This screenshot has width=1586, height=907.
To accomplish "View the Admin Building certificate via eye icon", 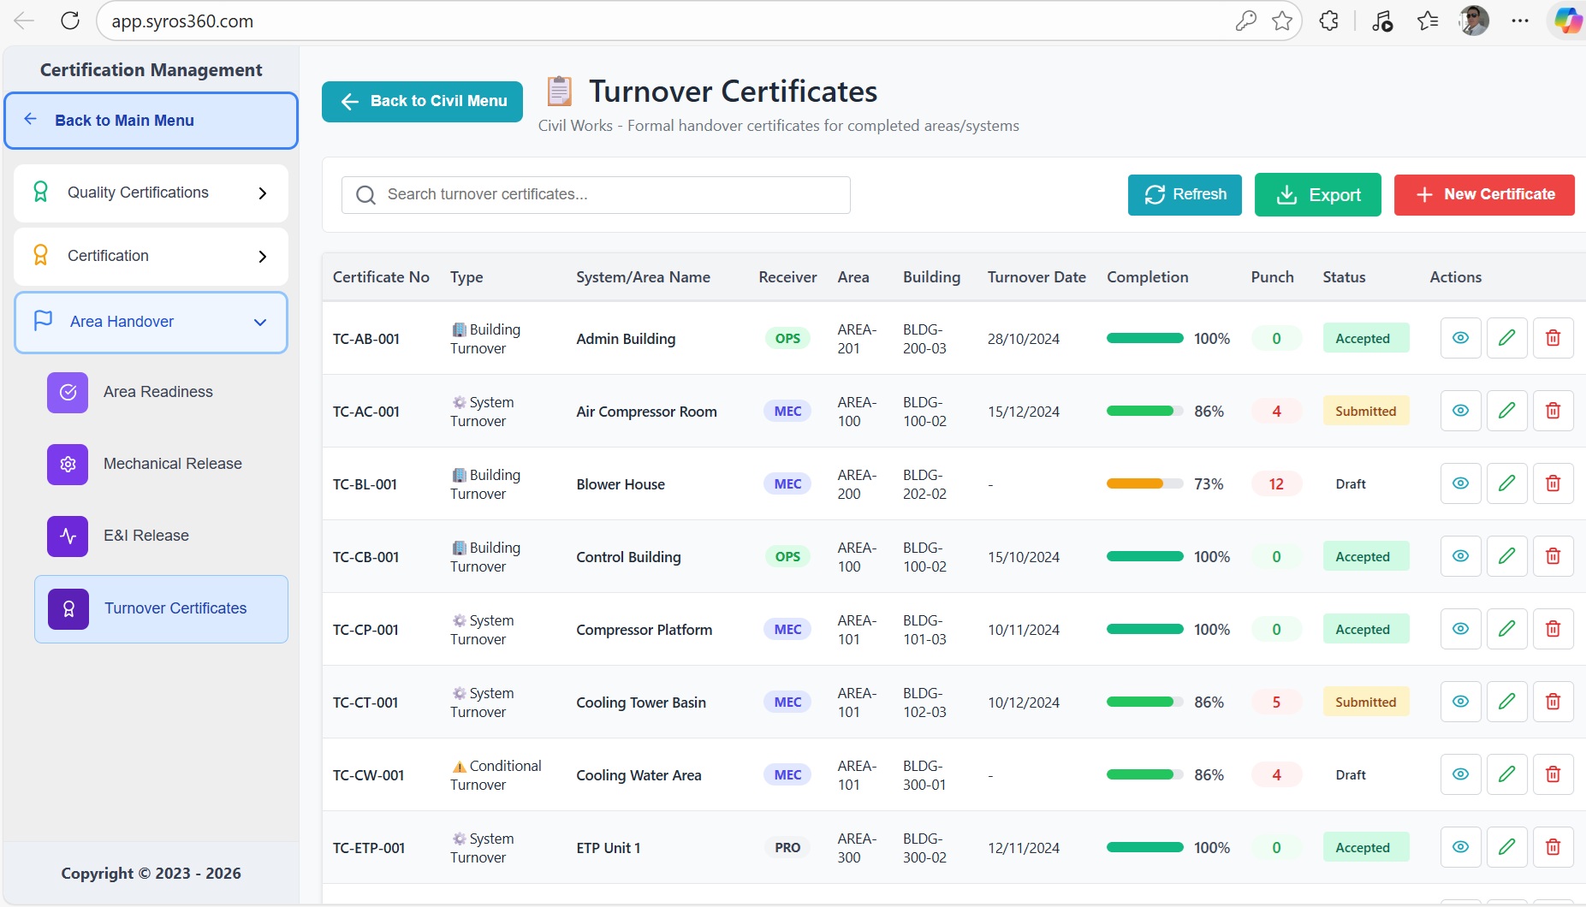I will (x=1460, y=338).
